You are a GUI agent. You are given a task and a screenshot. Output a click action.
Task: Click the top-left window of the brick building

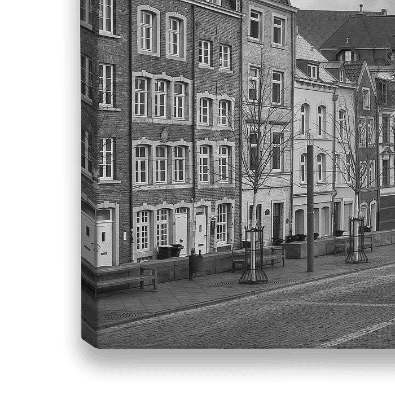(x=147, y=31)
